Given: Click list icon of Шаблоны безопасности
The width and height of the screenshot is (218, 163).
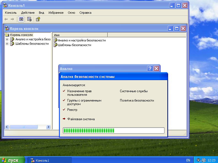Looking at the screenshot, I should (x=55, y=45).
